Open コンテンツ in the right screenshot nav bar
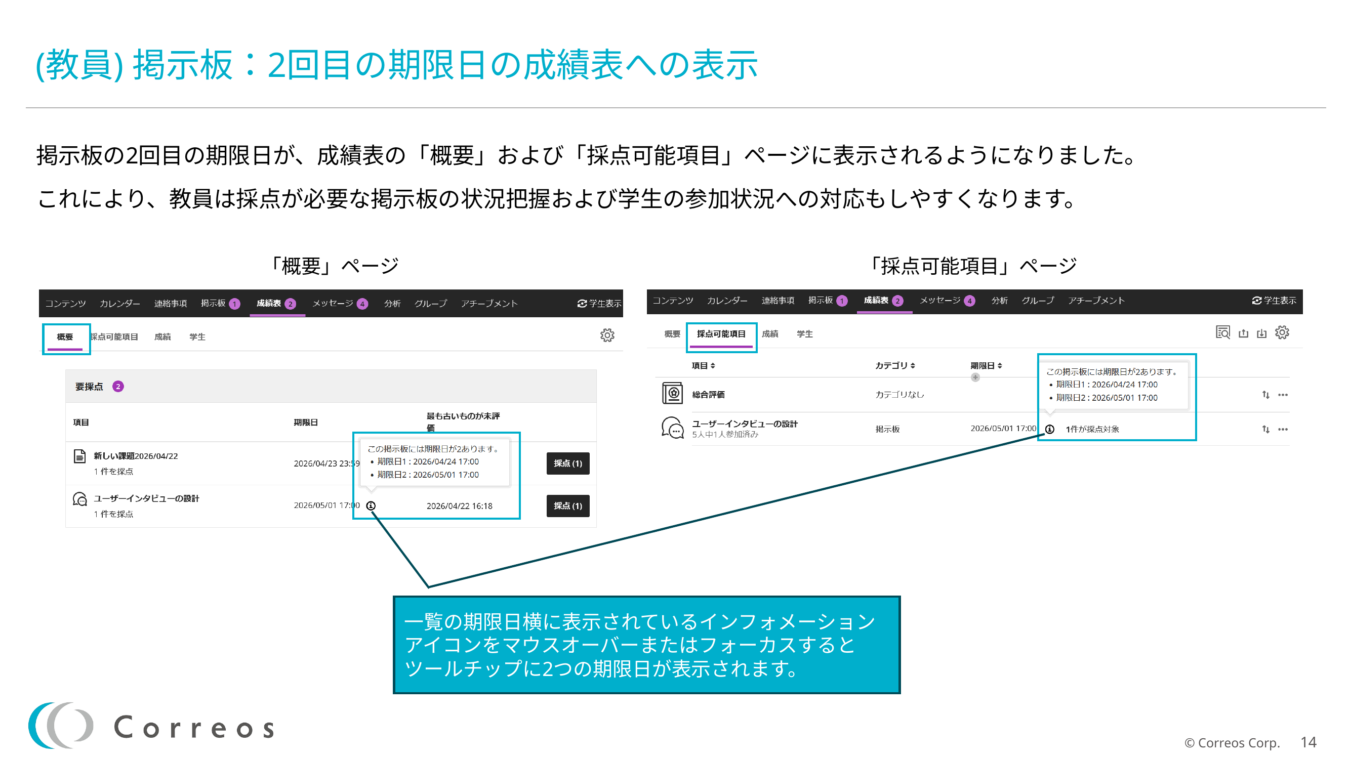 pyautogui.click(x=673, y=300)
